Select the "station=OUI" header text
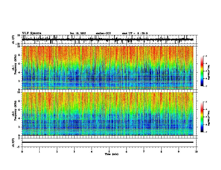Image resolution: width=221 pixels, height=170 pixels. point(103,33)
